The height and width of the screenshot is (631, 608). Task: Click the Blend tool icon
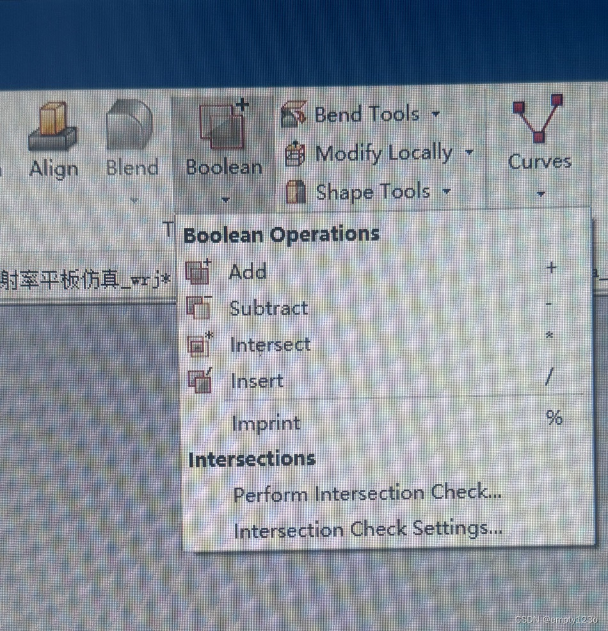[x=130, y=125]
